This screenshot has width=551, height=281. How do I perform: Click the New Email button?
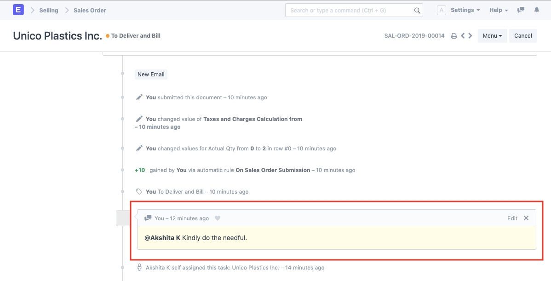tap(151, 74)
